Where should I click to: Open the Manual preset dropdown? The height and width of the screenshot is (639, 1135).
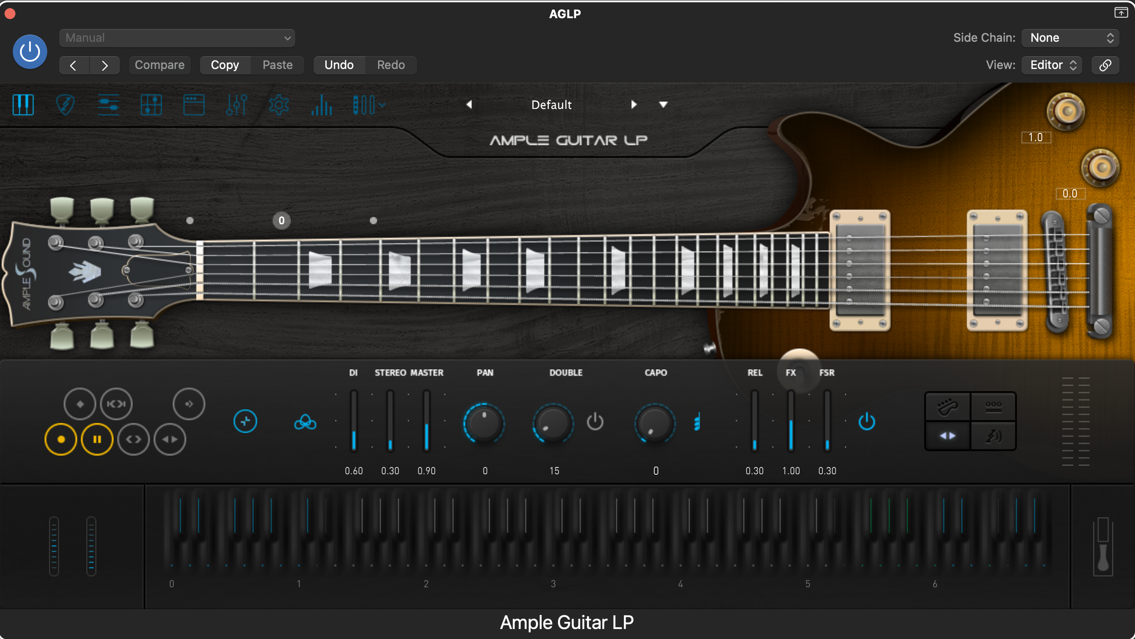(177, 38)
